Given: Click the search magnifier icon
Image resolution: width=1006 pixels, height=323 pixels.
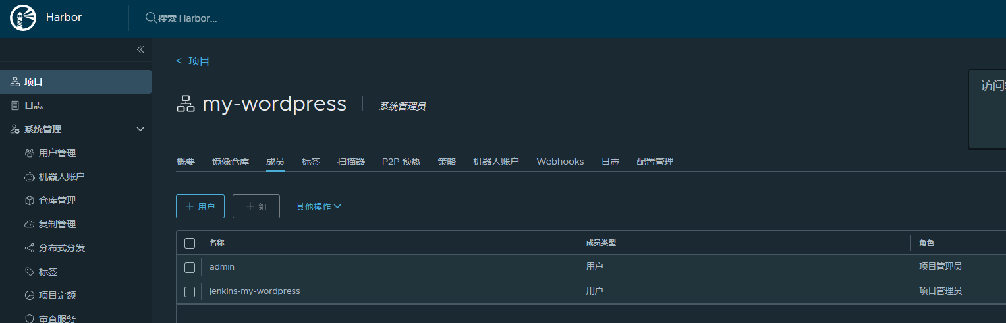Looking at the screenshot, I should click(x=151, y=18).
